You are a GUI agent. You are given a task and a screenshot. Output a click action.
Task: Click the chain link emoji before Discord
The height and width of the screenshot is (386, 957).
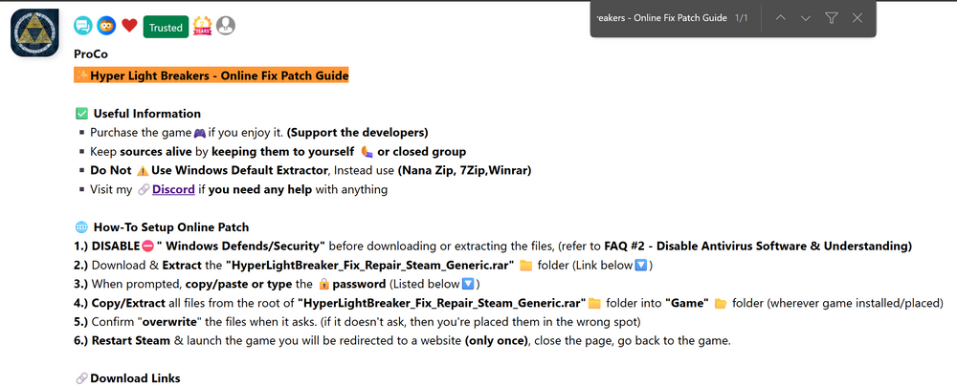tap(144, 189)
